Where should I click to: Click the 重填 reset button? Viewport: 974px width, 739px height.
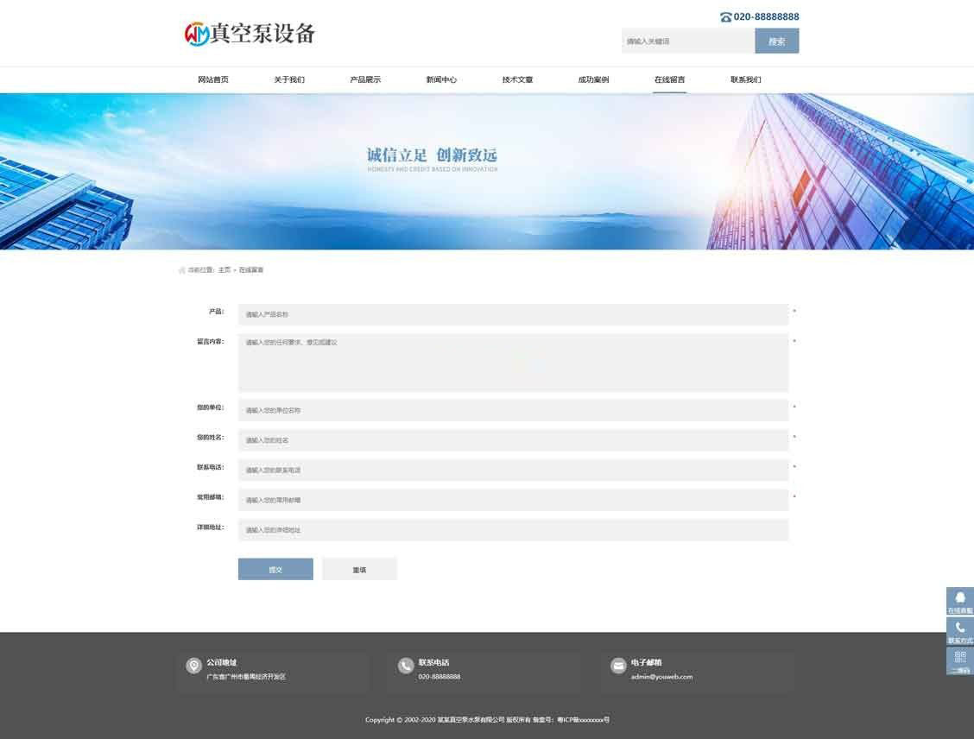pos(359,569)
